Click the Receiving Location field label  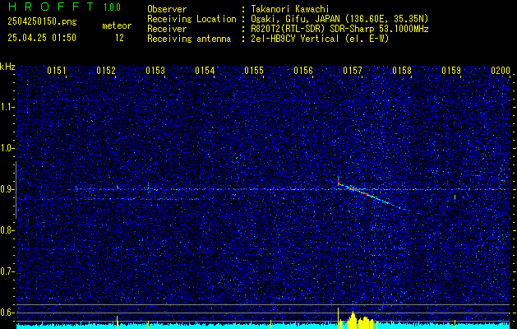click(192, 19)
